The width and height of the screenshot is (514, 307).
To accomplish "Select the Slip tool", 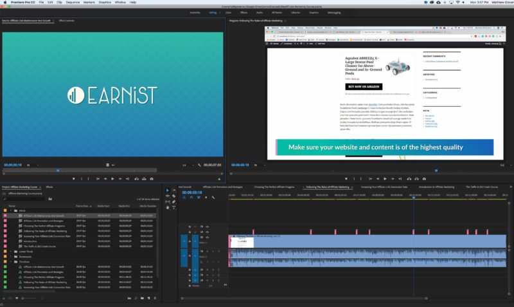I will pyautogui.click(x=168, y=201).
